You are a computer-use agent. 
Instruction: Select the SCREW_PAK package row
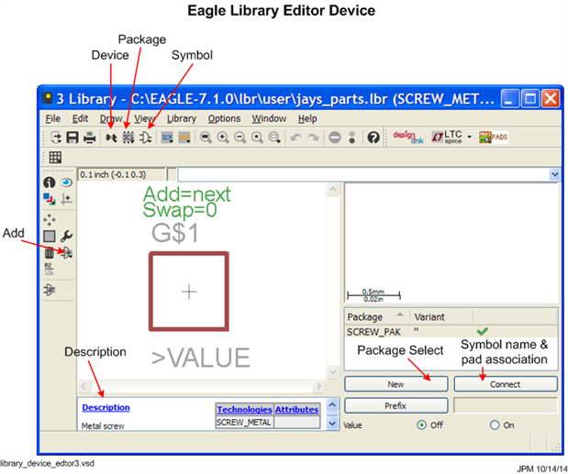[x=451, y=332]
